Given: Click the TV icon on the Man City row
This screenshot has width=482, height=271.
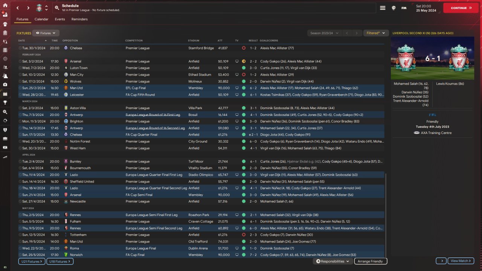Looking at the screenshot, I should pyautogui.click(x=237, y=75).
